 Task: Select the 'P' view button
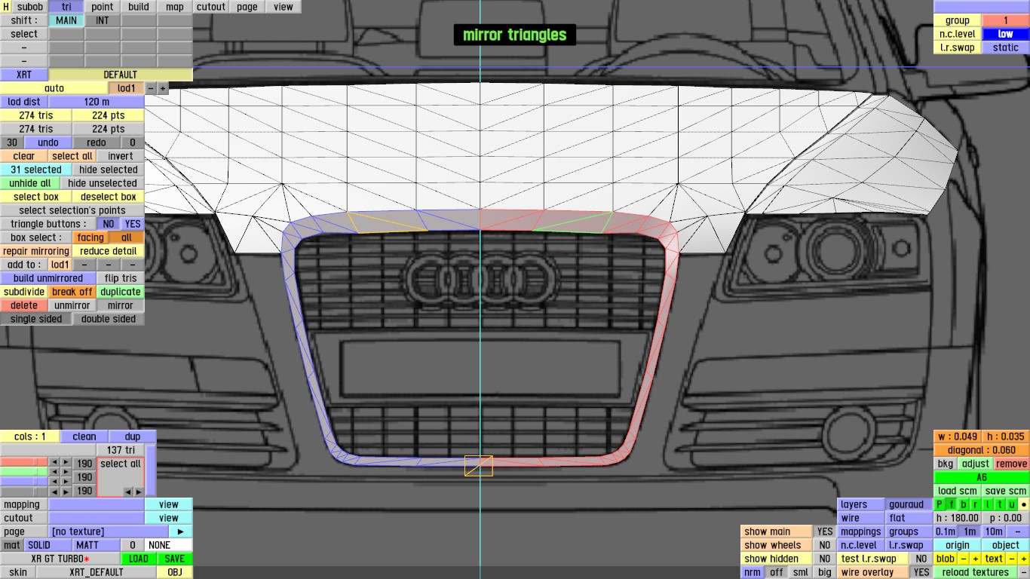pos(940,504)
